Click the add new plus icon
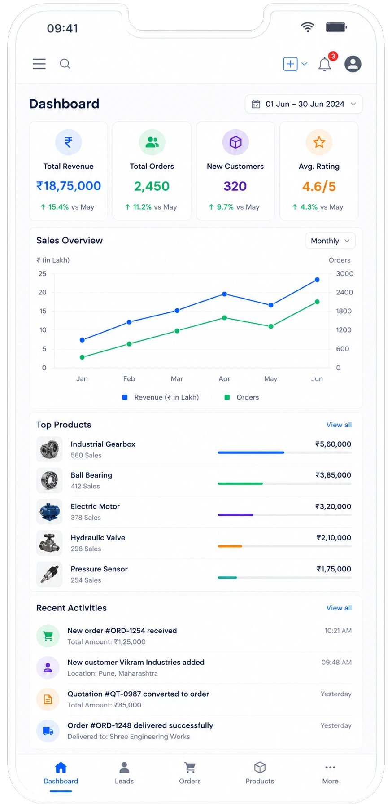This screenshot has width=392, height=808. pyautogui.click(x=290, y=64)
